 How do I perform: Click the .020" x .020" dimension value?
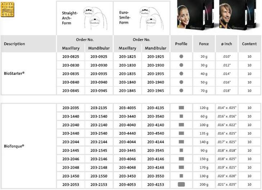tap(227, 176)
